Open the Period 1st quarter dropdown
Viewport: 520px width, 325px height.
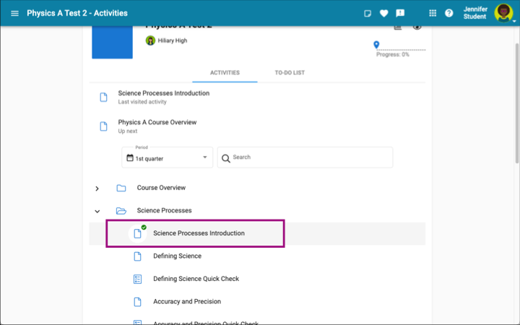tap(168, 157)
